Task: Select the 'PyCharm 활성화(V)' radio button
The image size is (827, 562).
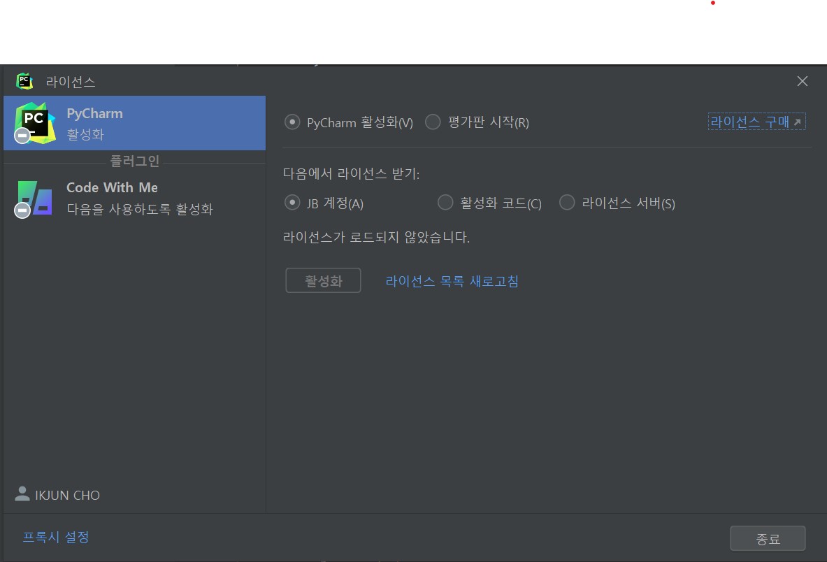Action: (x=292, y=122)
